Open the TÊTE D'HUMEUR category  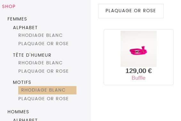(x=32, y=55)
